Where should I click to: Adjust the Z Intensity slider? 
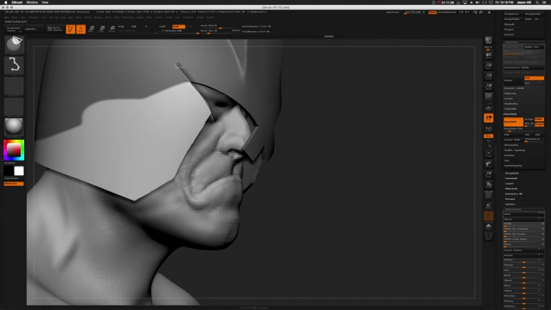pos(179,31)
